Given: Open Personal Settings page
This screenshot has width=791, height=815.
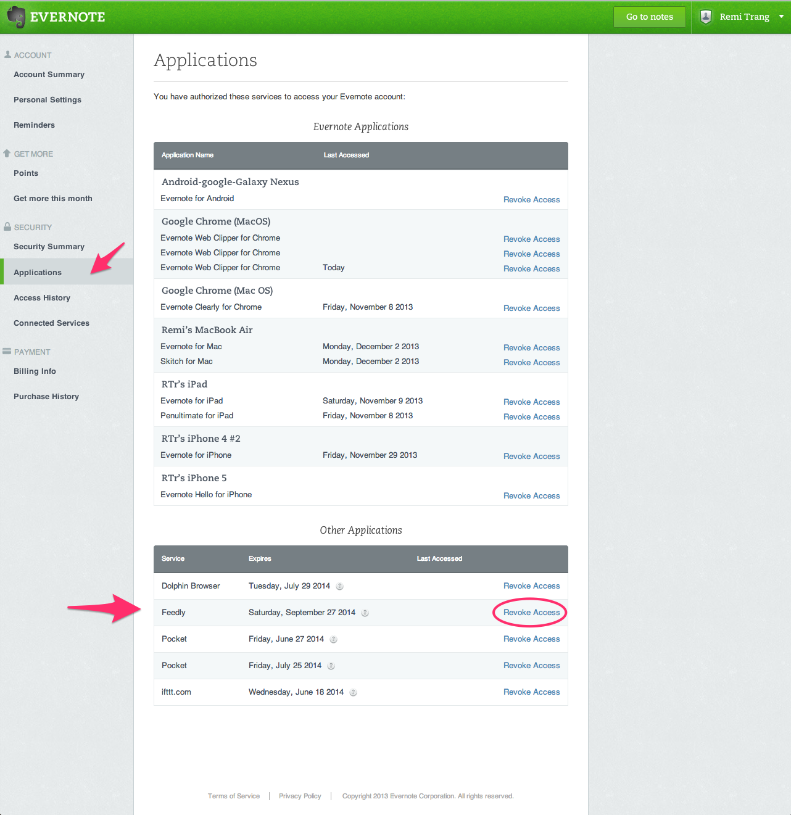Looking at the screenshot, I should [x=48, y=100].
